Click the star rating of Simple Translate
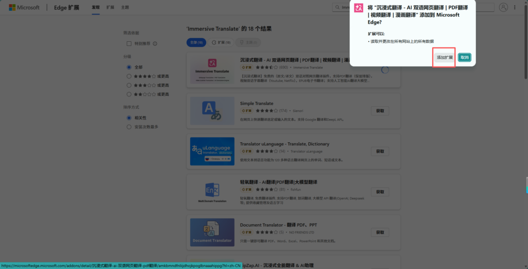Viewport: 528px width, 269px height. pyautogui.click(x=267, y=110)
